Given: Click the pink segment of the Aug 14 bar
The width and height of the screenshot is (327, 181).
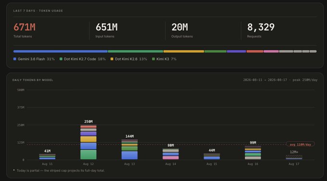Looking at the screenshot, I should [171, 157].
